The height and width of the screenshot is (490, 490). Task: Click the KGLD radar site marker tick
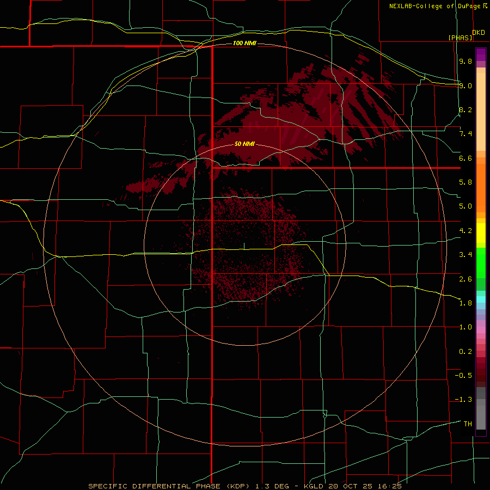point(244,246)
